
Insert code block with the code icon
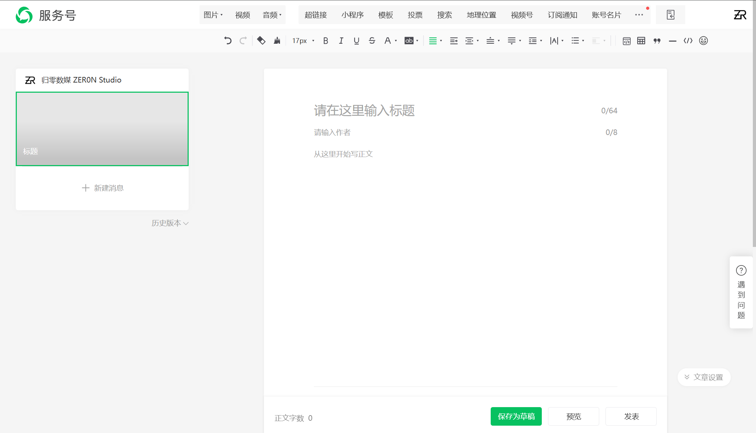(688, 41)
